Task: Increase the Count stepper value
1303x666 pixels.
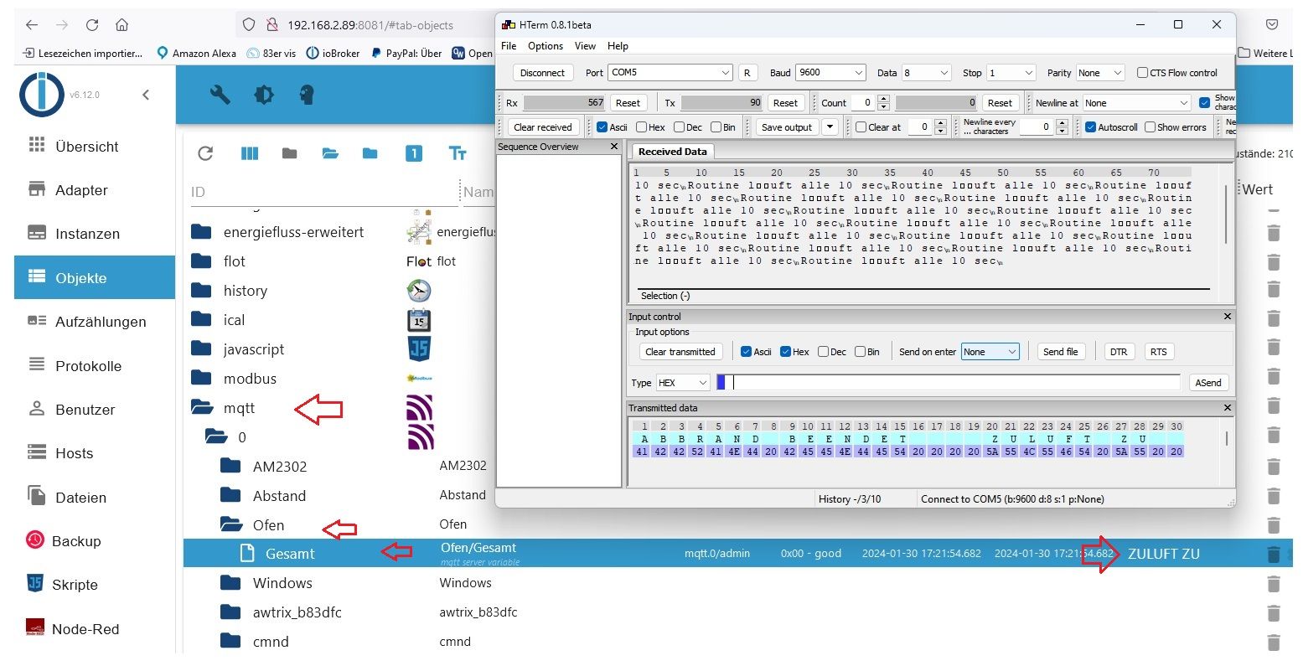Action: click(x=883, y=100)
